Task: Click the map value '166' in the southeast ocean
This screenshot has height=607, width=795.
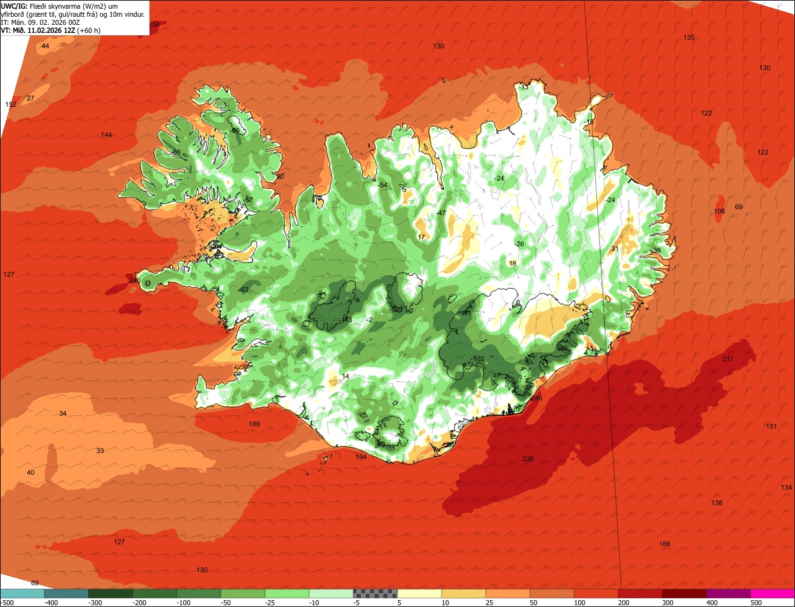Action: [665, 544]
